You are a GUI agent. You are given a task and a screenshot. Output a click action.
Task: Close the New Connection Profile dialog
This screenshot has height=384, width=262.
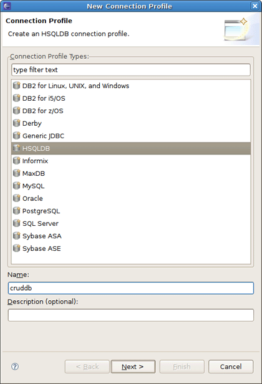point(255,6)
